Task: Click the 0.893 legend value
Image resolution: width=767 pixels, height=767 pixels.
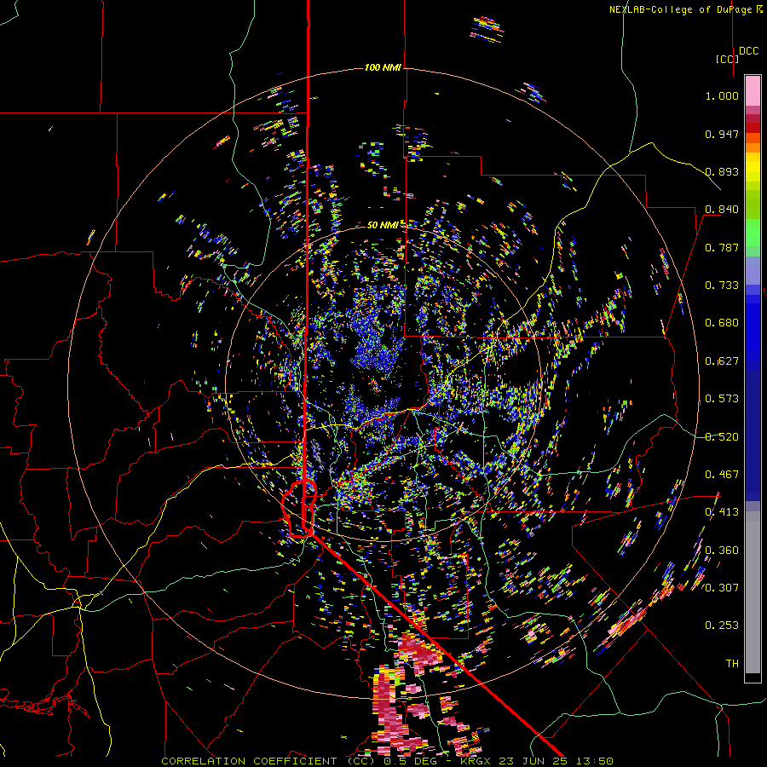Action: [x=722, y=171]
